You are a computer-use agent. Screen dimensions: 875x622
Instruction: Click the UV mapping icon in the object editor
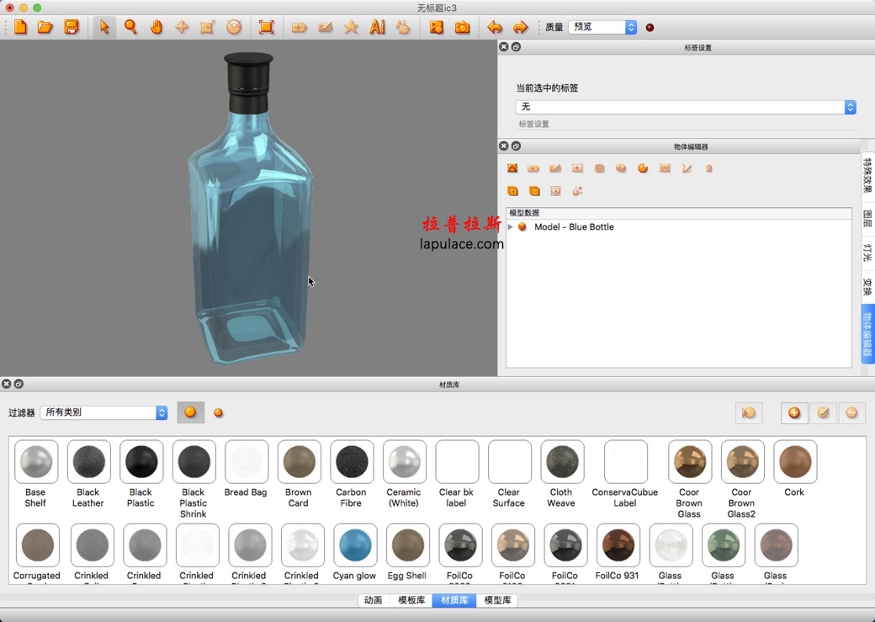coord(664,168)
